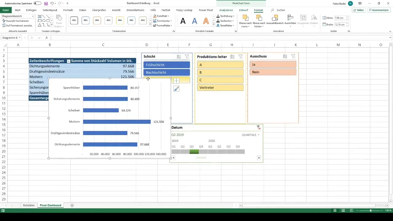
Task: Clear filter on Ausschuss slicer
Action: (293, 56)
